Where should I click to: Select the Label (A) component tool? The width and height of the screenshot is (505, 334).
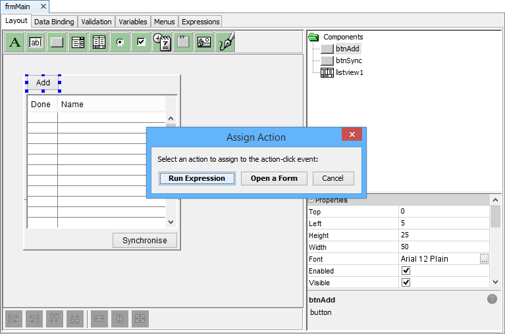15,42
